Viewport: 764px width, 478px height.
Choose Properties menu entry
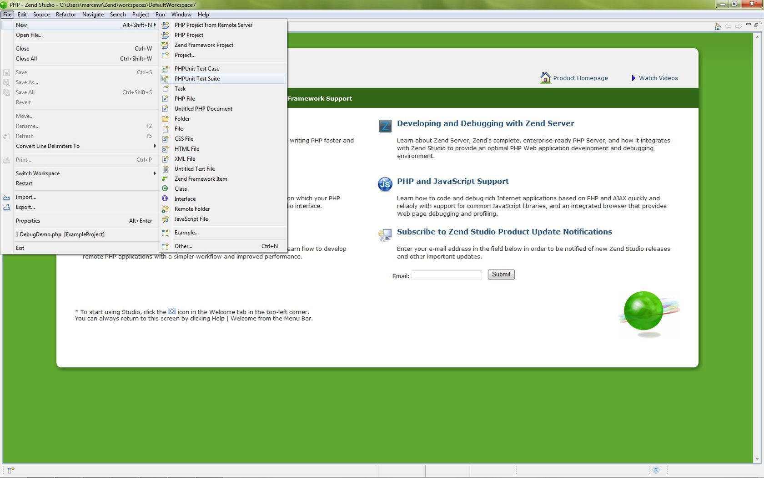coord(80,221)
